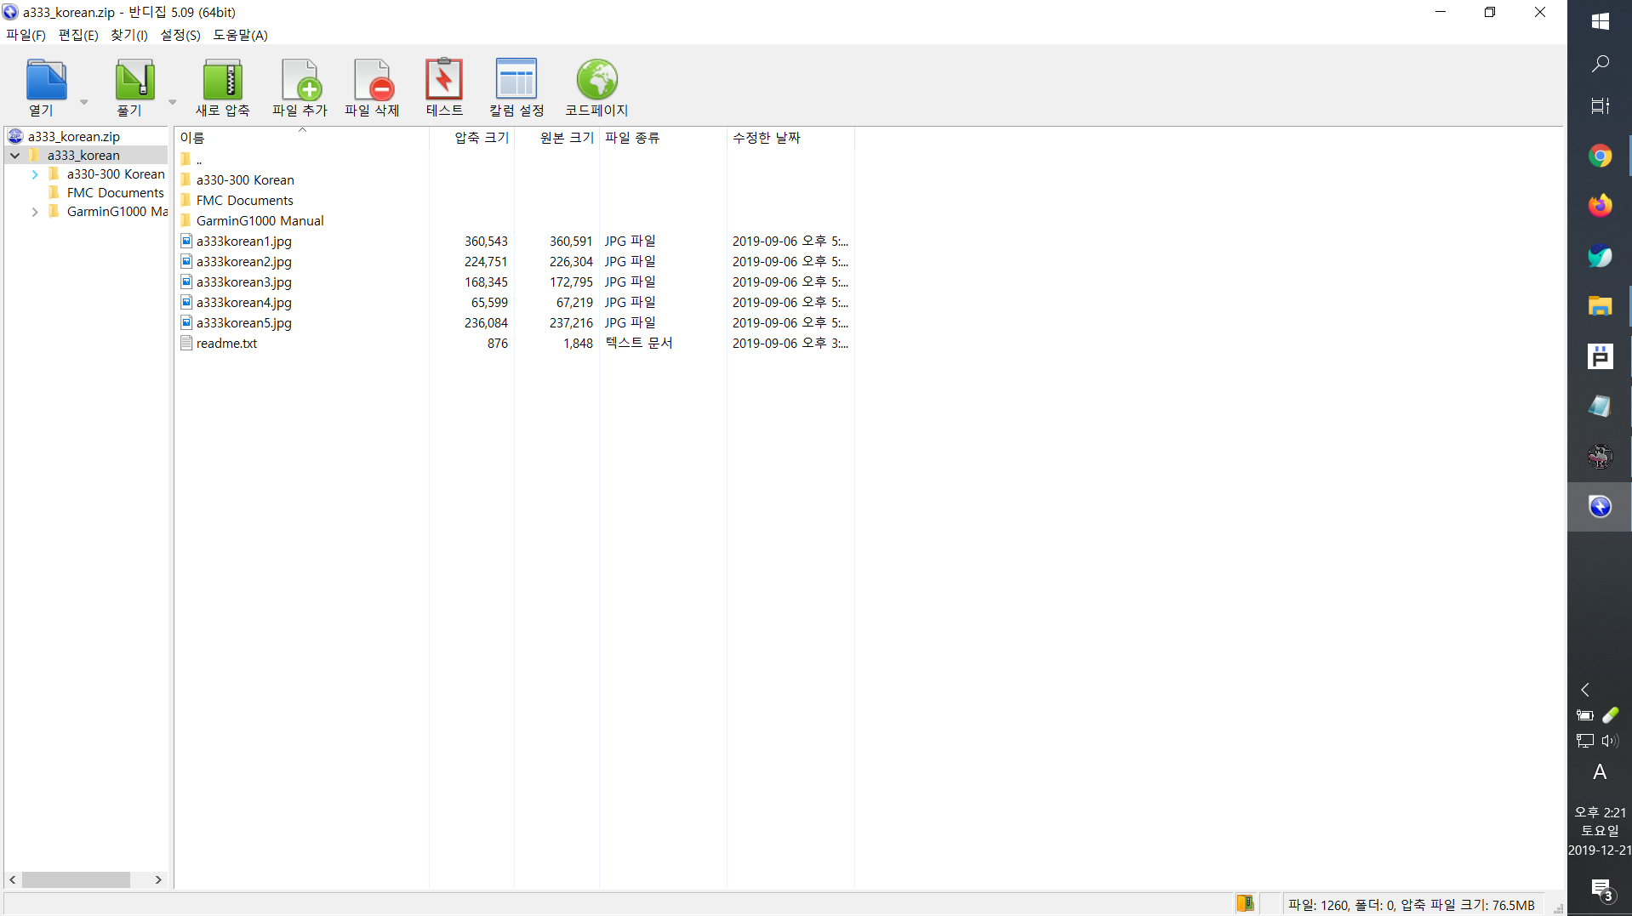This screenshot has height=916, width=1632.
Task: Select a333korean1.jpg file
Action: pos(243,242)
